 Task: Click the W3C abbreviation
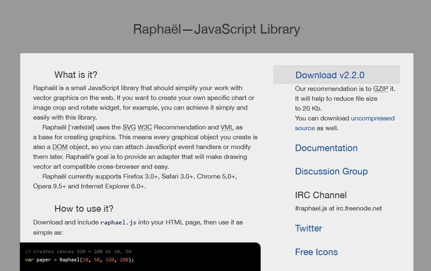[x=145, y=127]
